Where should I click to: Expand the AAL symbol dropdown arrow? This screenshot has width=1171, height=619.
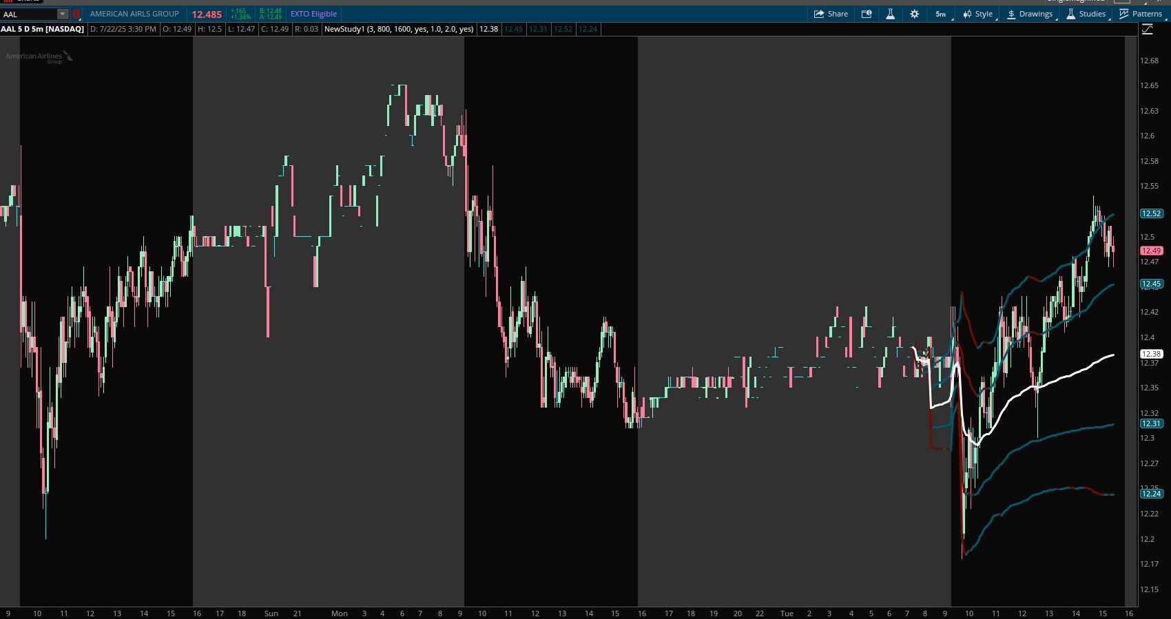[x=63, y=14]
